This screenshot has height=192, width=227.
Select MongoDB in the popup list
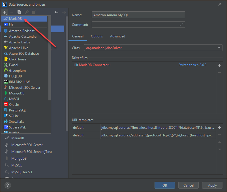(x=24, y=93)
